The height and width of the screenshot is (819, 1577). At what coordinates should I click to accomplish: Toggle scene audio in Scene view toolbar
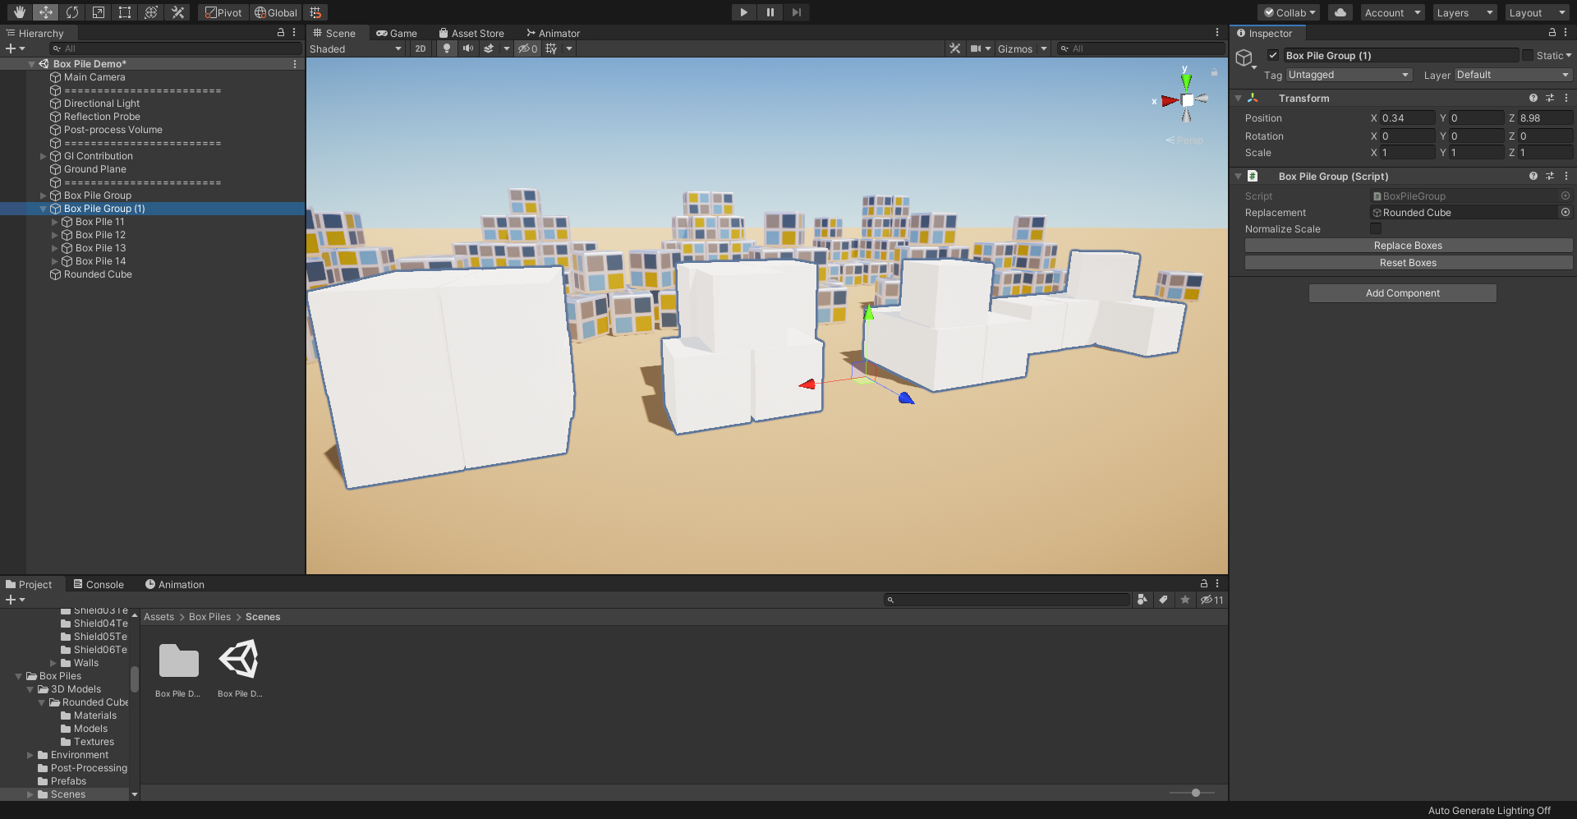coord(468,48)
